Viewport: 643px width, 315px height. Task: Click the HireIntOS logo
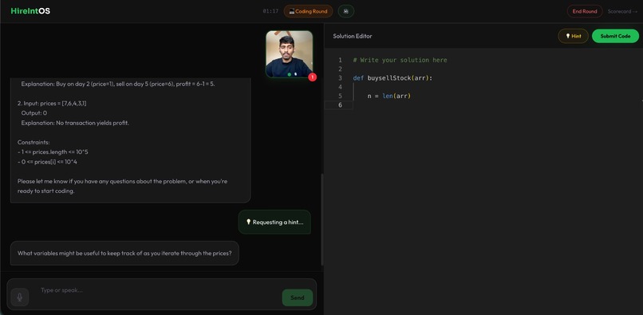click(x=30, y=11)
